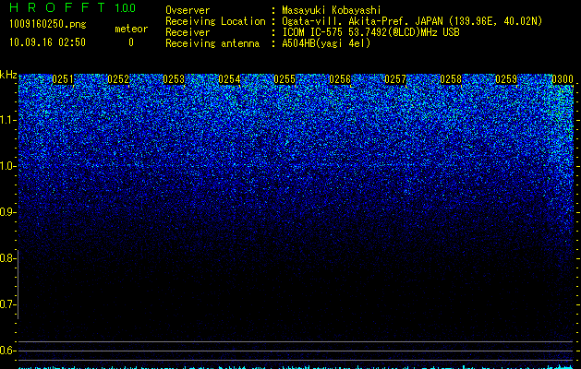Click the 0259 time marker
Viewport: 581px width, 369px height.
tap(506, 79)
